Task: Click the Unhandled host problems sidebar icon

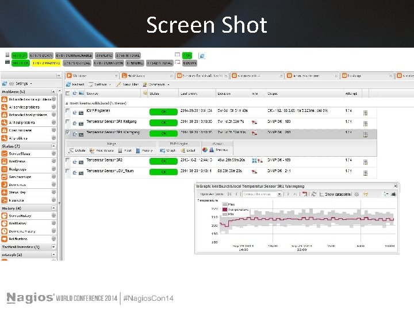Action: (4, 115)
